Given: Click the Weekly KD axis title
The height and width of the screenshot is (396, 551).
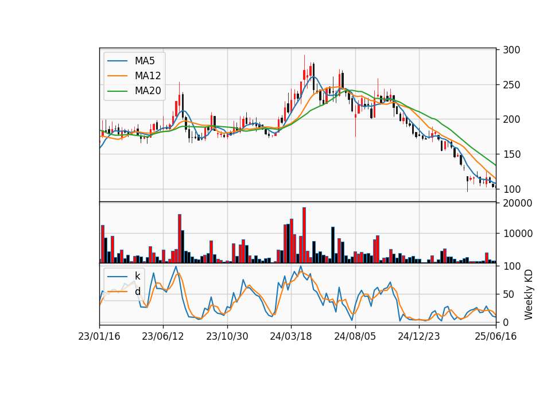Looking at the screenshot, I should [529, 294].
